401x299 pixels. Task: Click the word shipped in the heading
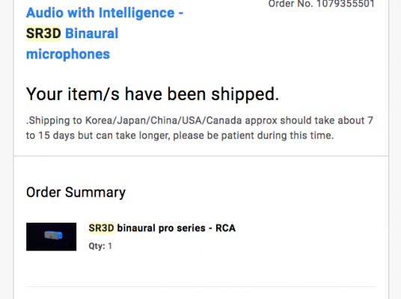245,94
